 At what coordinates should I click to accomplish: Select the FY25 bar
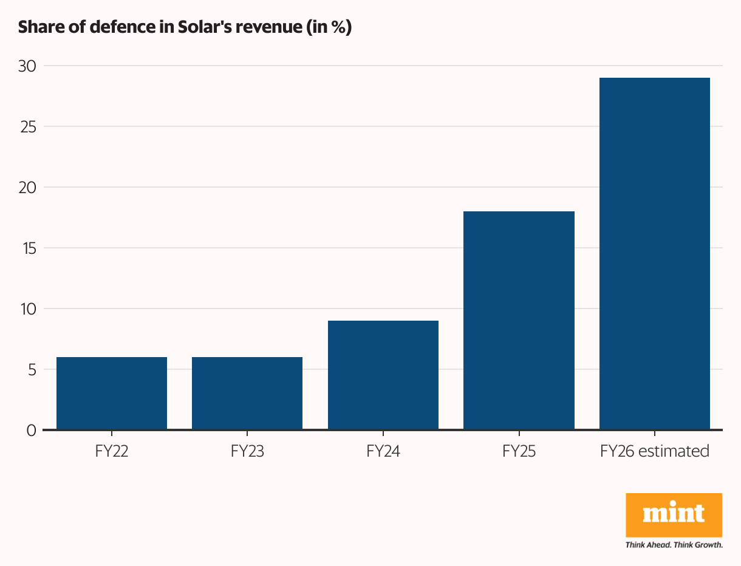click(x=519, y=321)
